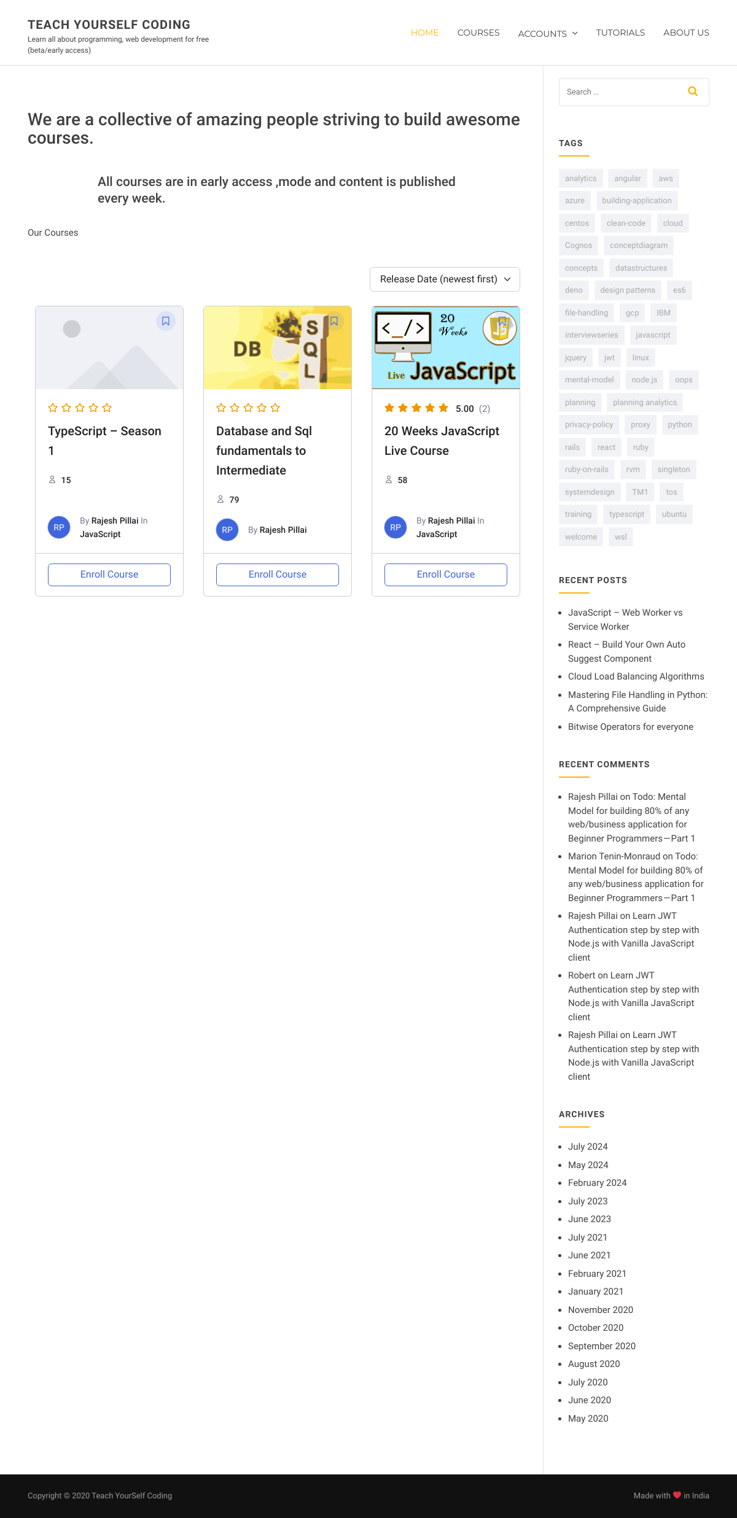
Task: Open the About Us page
Action: (x=686, y=33)
